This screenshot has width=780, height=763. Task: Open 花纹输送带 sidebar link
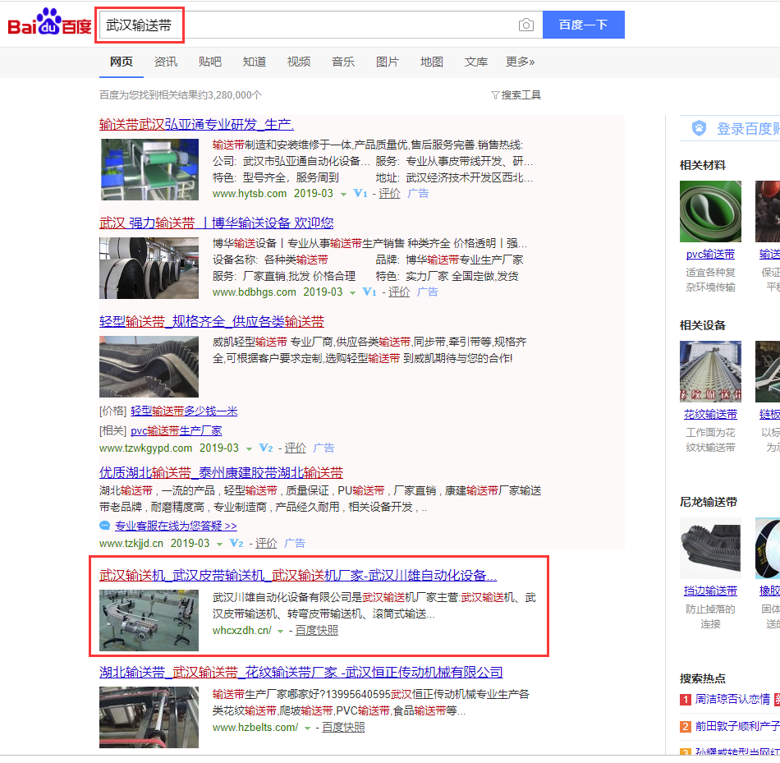710,414
